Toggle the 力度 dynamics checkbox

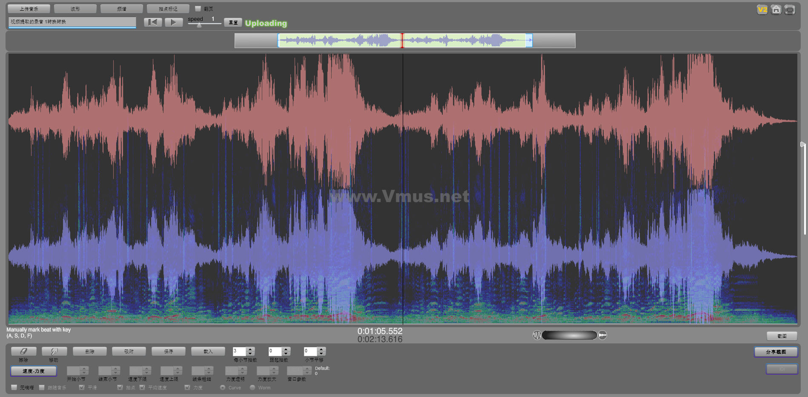click(187, 387)
